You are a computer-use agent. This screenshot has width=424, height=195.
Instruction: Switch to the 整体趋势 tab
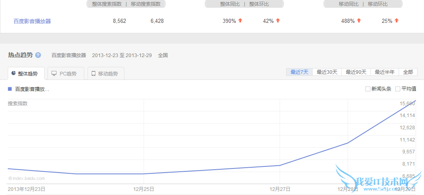pos(26,73)
